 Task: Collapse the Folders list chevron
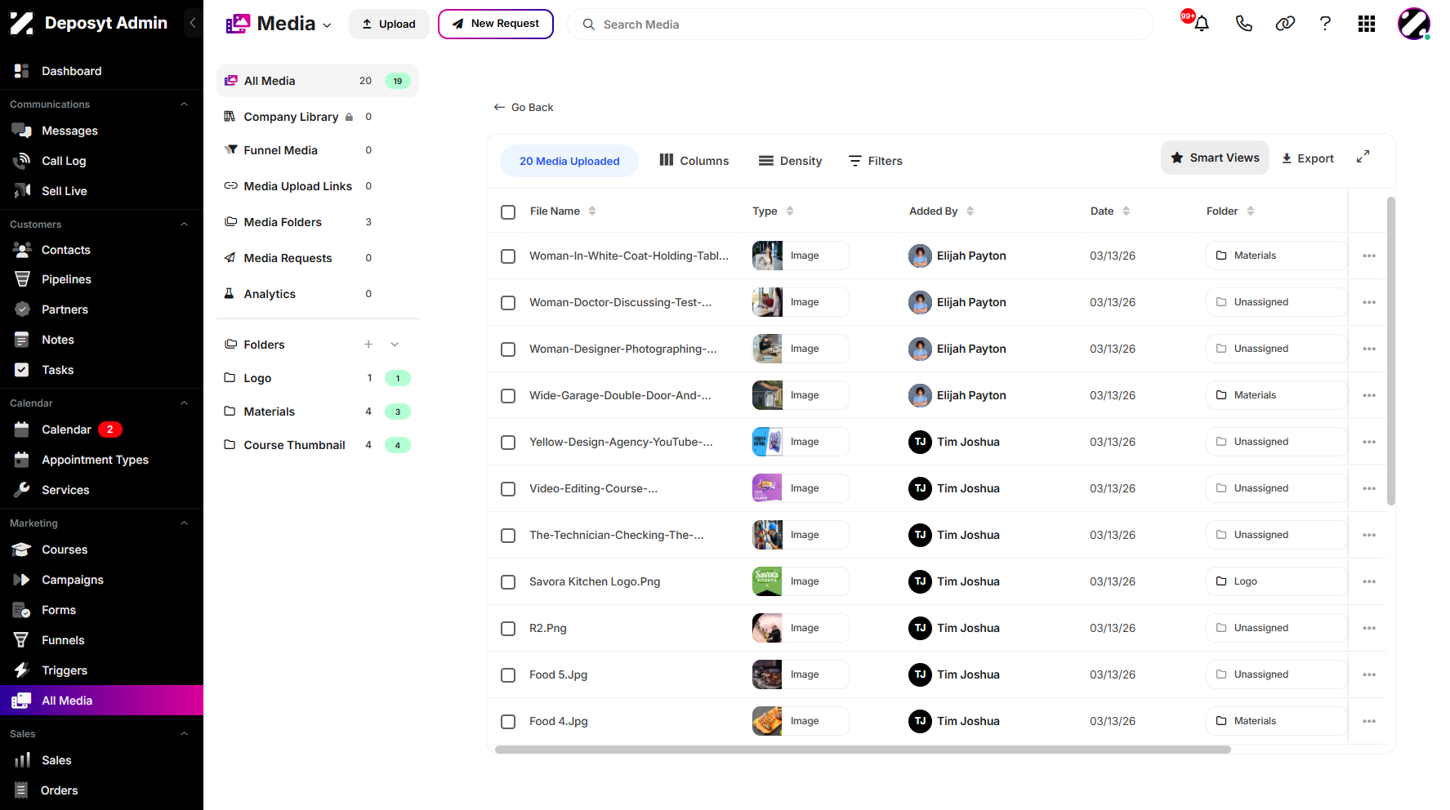[x=395, y=345]
